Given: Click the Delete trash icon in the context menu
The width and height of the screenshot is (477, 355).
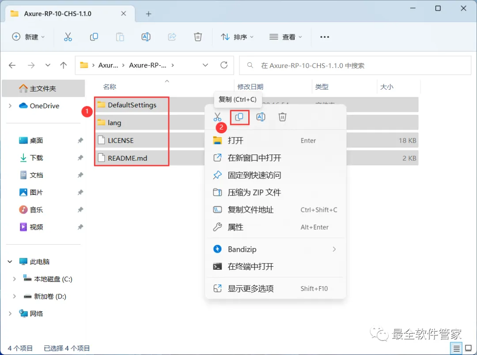Looking at the screenshot, I should point(282,117).
